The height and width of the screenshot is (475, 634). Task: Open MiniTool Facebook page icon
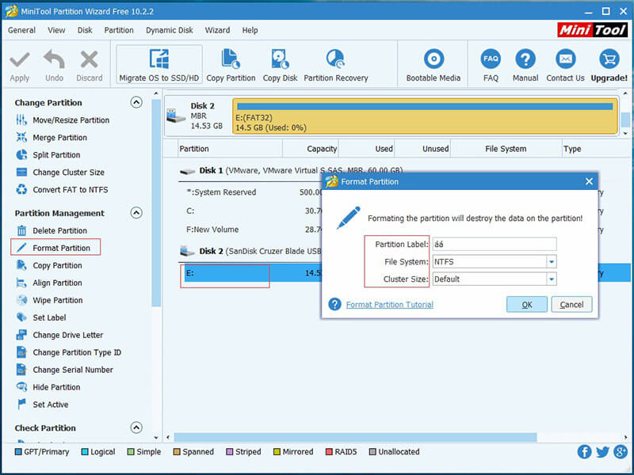[584, 451]
